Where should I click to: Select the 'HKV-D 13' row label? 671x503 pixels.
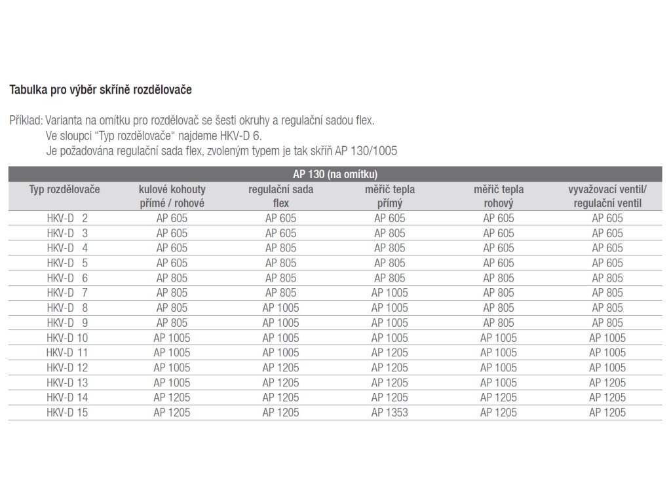point(67,382)
